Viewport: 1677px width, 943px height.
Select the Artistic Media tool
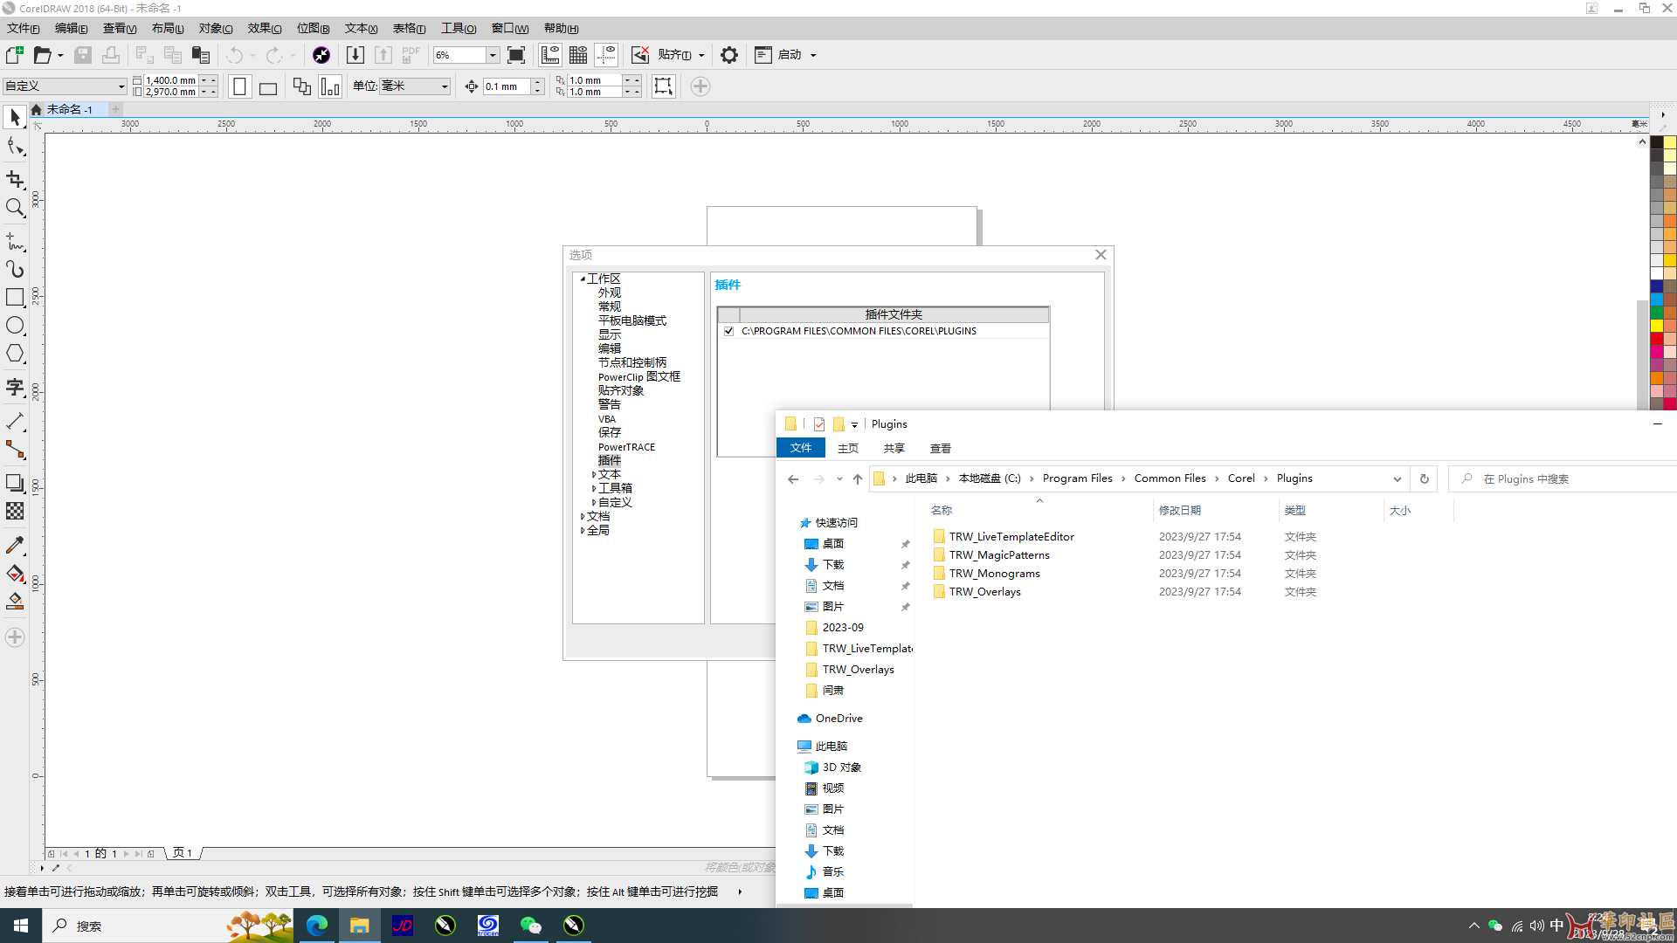click(15, 269)
